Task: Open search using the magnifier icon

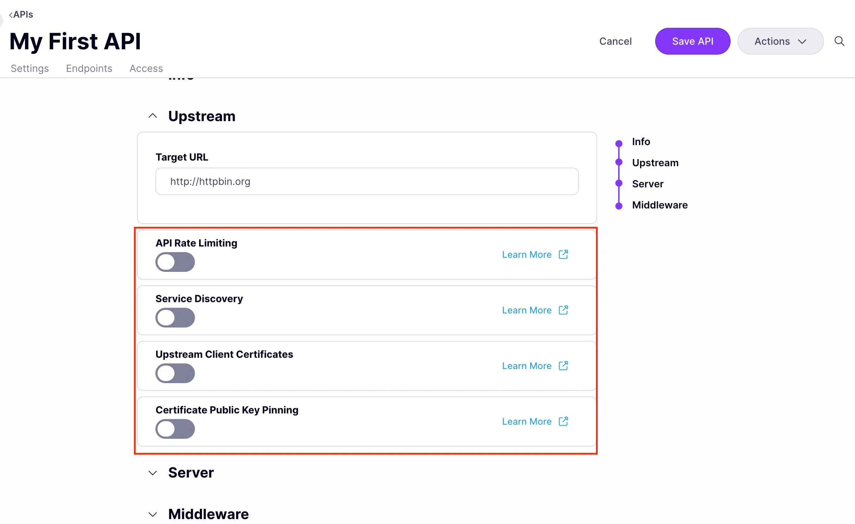Action: pos(839,41)
